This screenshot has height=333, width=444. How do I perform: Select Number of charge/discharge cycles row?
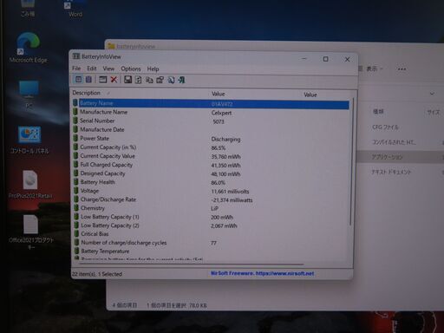pos(211,243)
